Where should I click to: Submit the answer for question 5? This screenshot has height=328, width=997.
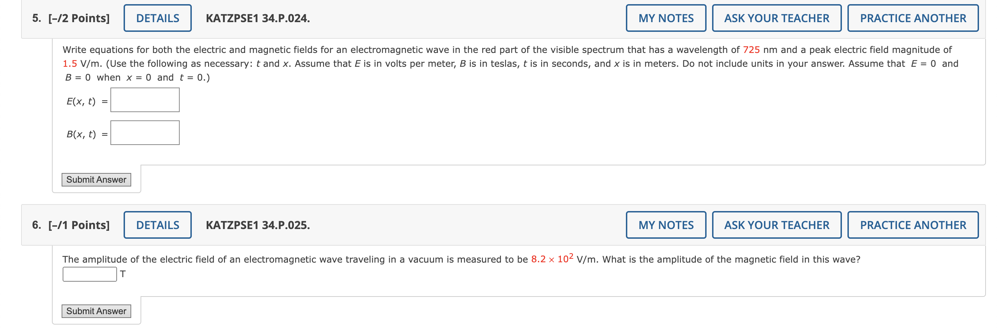(96, 180)
